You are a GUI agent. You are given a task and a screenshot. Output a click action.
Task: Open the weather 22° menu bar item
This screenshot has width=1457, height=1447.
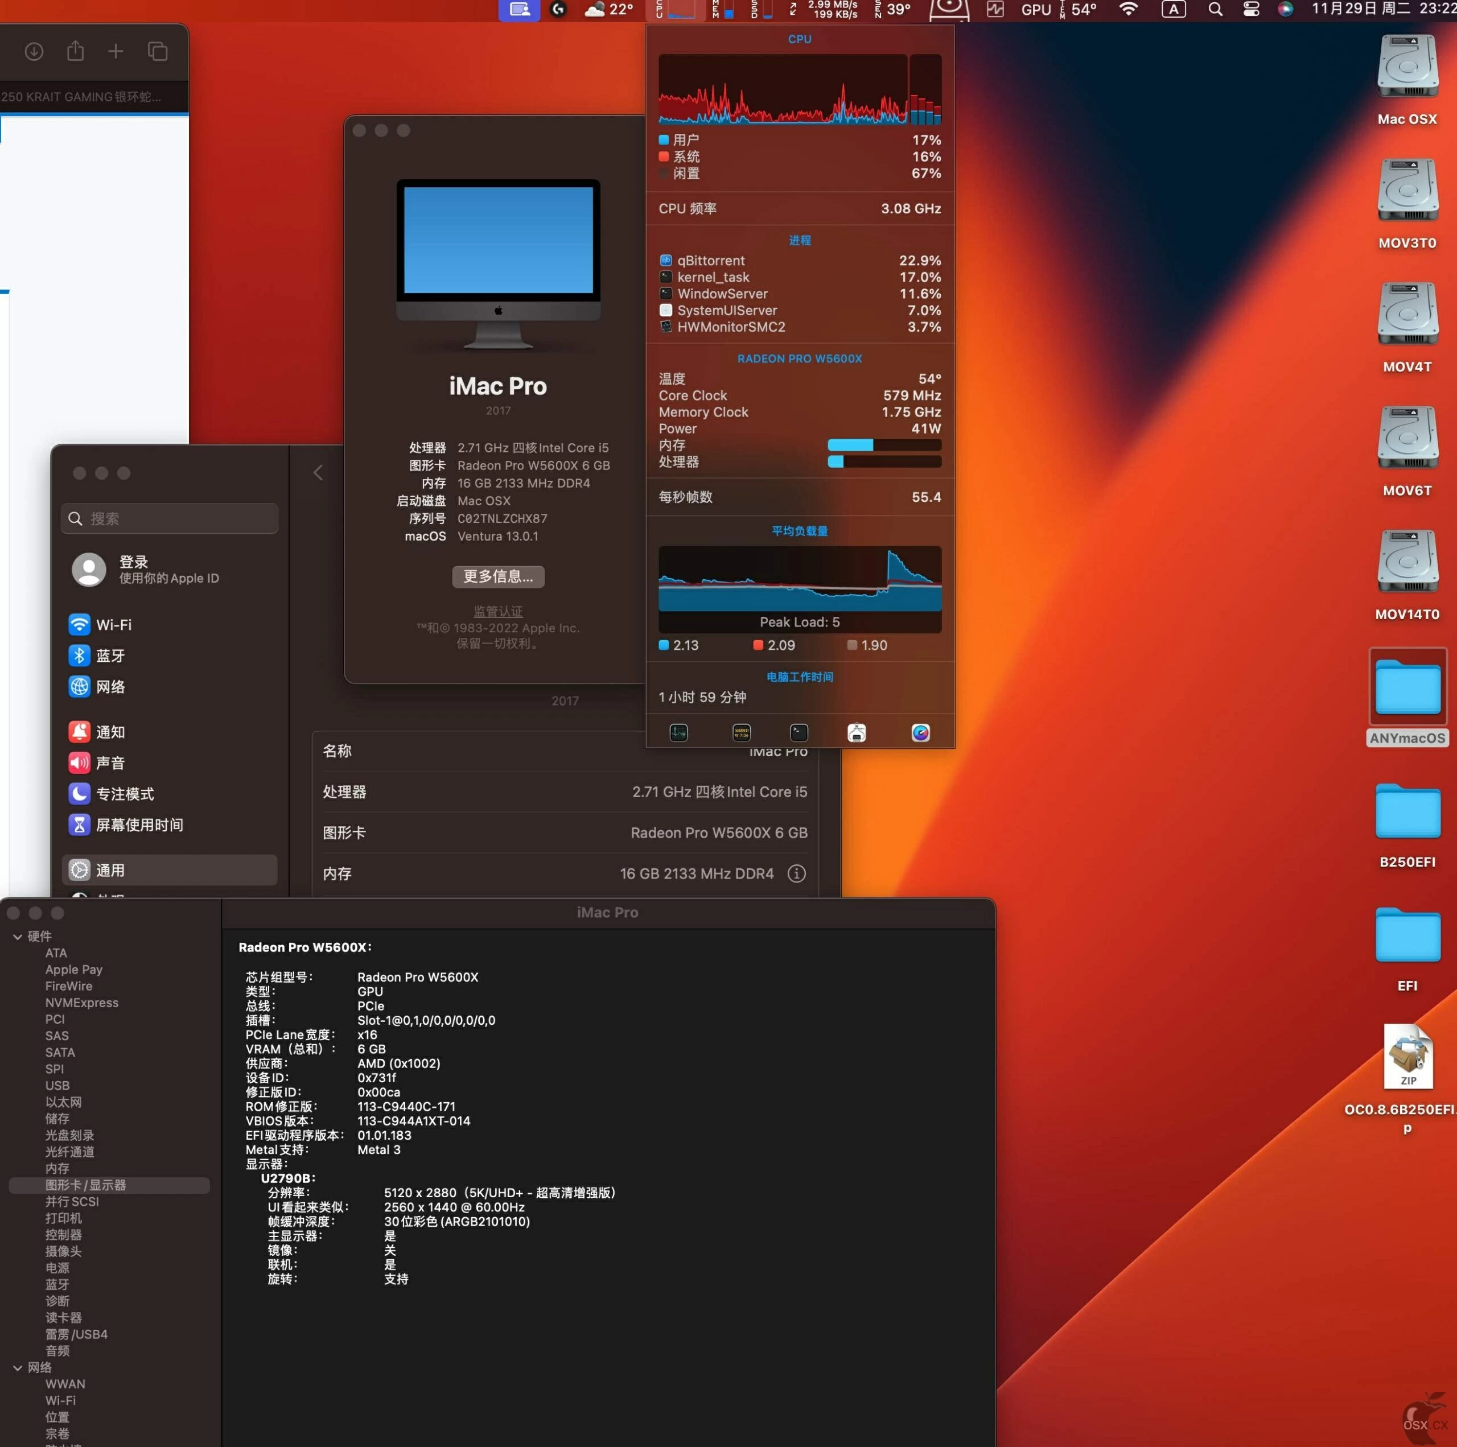(608, 10)
